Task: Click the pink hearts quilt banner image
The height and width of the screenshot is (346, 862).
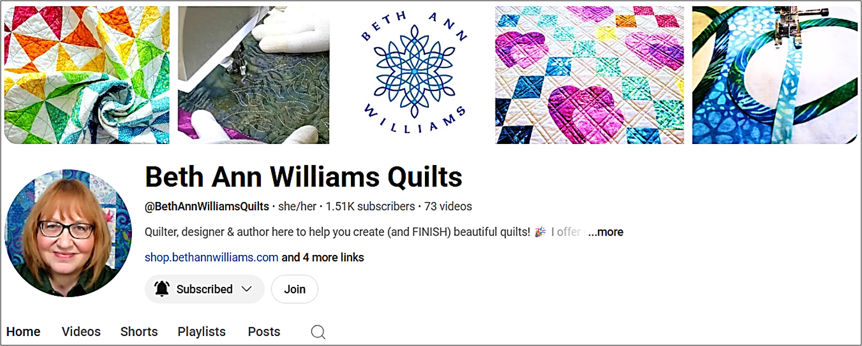Action: tap(589, 75)
